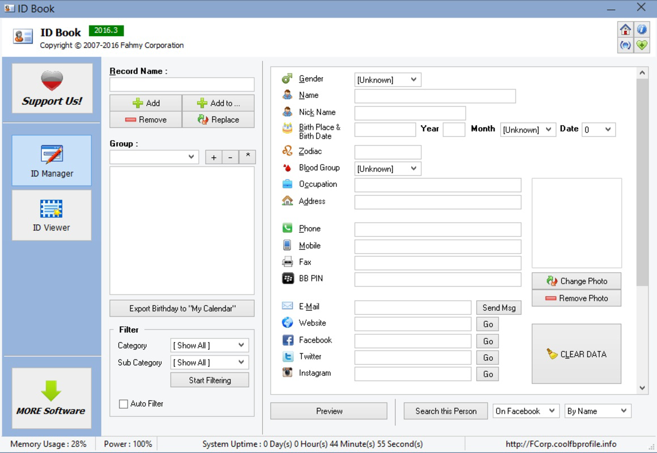Click the Facebook logo icon
657x453 pixels.
pos(288,340)
